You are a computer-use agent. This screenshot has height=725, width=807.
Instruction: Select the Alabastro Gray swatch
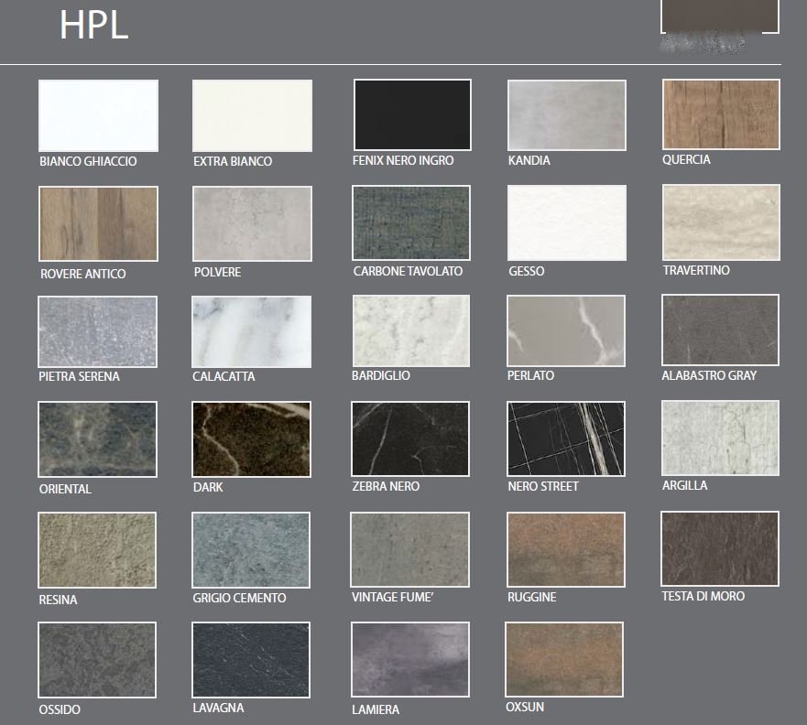(x=720, y=330)
